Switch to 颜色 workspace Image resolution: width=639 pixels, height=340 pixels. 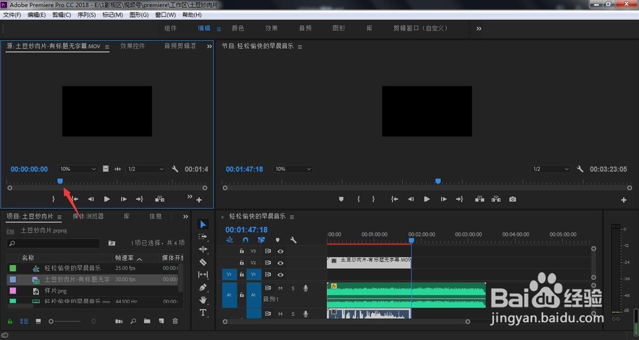coord(238,28)
